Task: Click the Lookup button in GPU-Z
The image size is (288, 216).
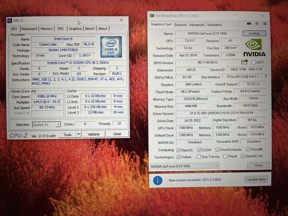Action: tap(254, 33)
